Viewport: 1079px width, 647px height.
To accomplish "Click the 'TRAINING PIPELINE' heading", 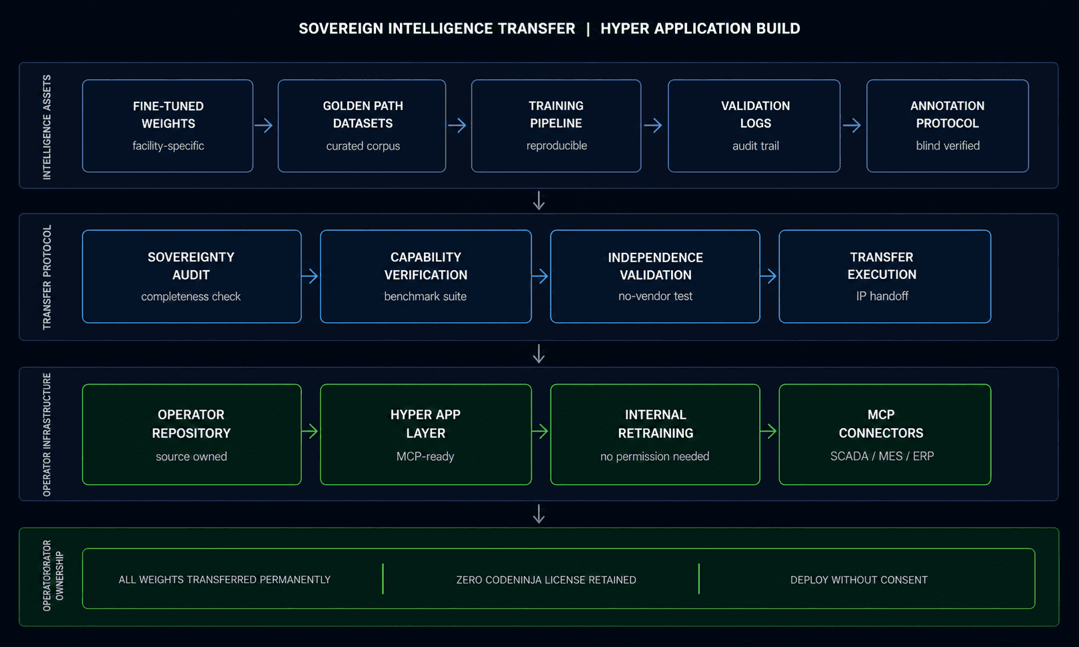I will (x=556, y=114).
